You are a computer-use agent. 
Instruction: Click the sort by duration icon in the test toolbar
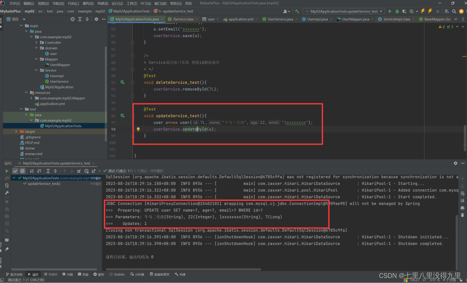pyautogui.click(x=39, y=171)
